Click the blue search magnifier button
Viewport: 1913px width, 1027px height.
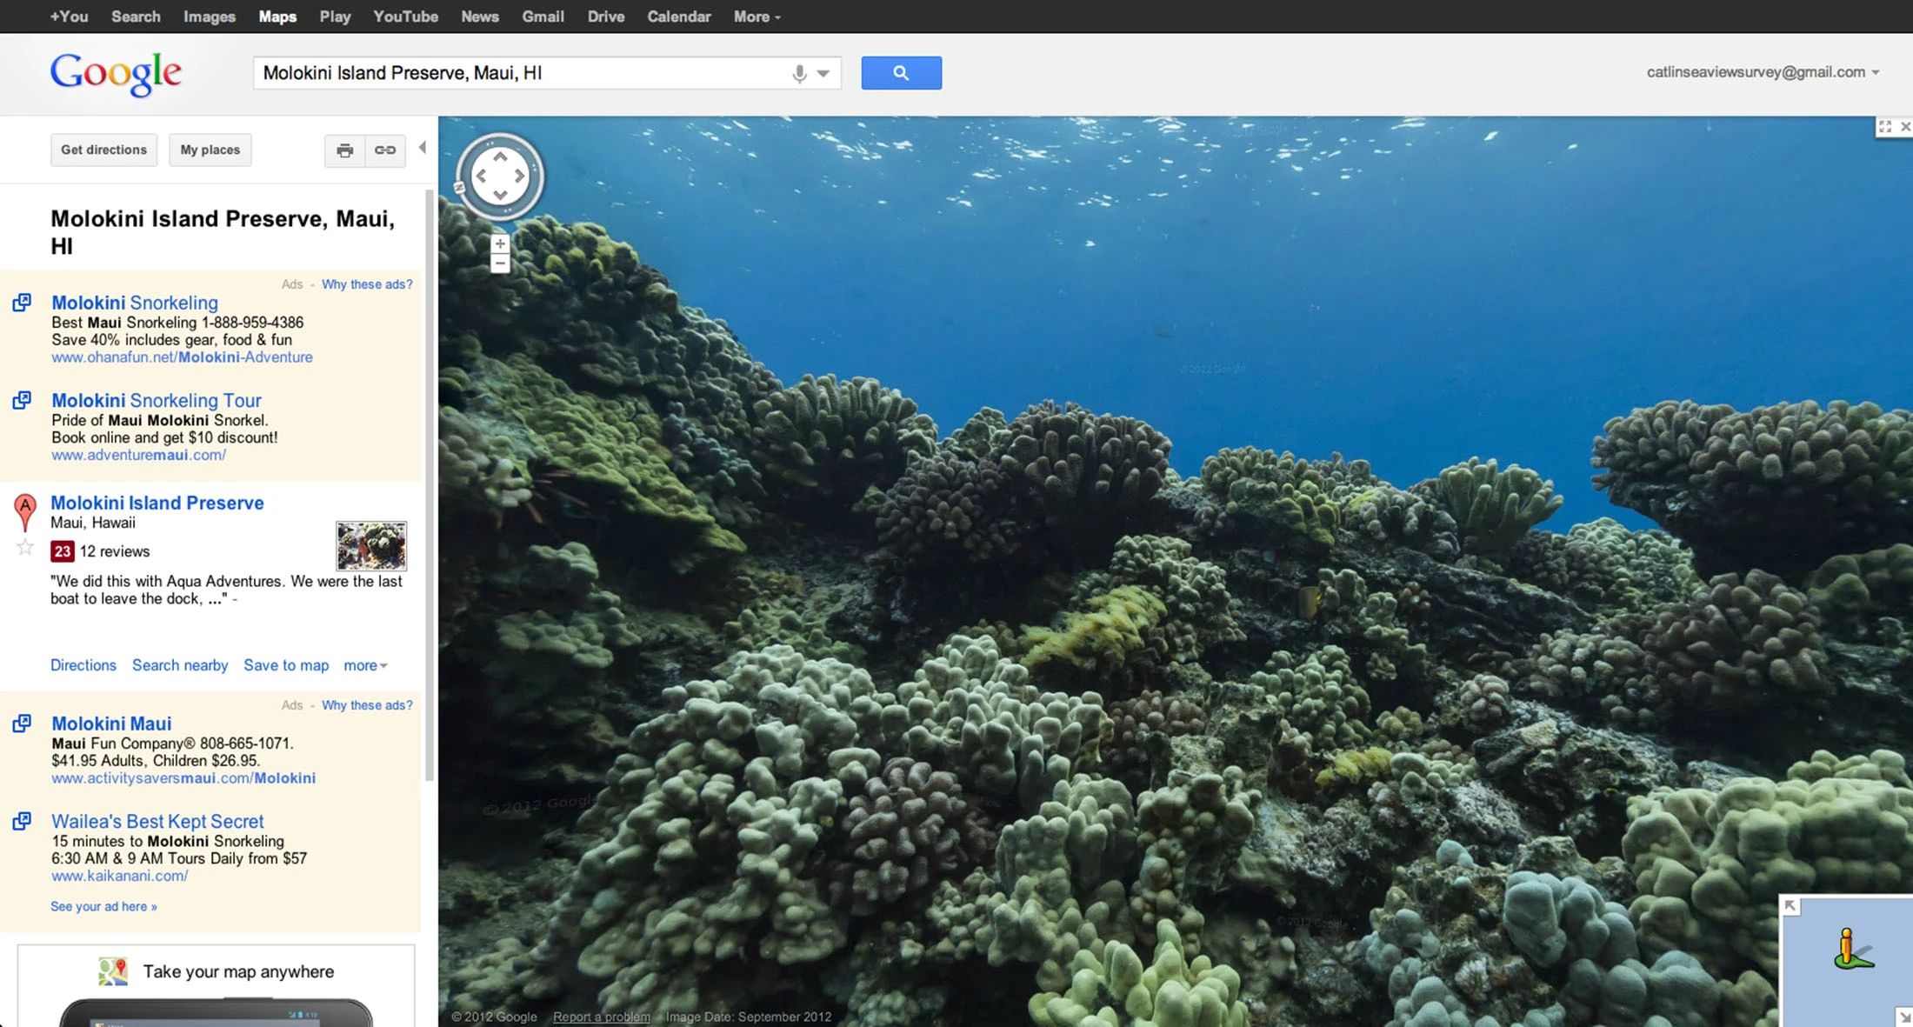click(x=901, y=73)
